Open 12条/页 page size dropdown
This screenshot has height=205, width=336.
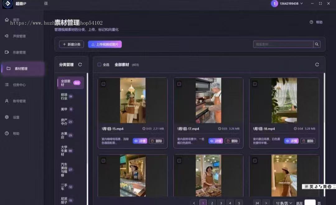tap(284, 203)
